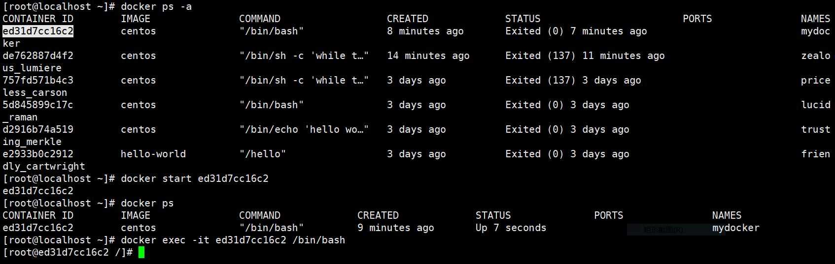Click the "docker start ed31d7cc16c2" command text
The width and height of the screenshot is (835, 264).
click(195, 178)
